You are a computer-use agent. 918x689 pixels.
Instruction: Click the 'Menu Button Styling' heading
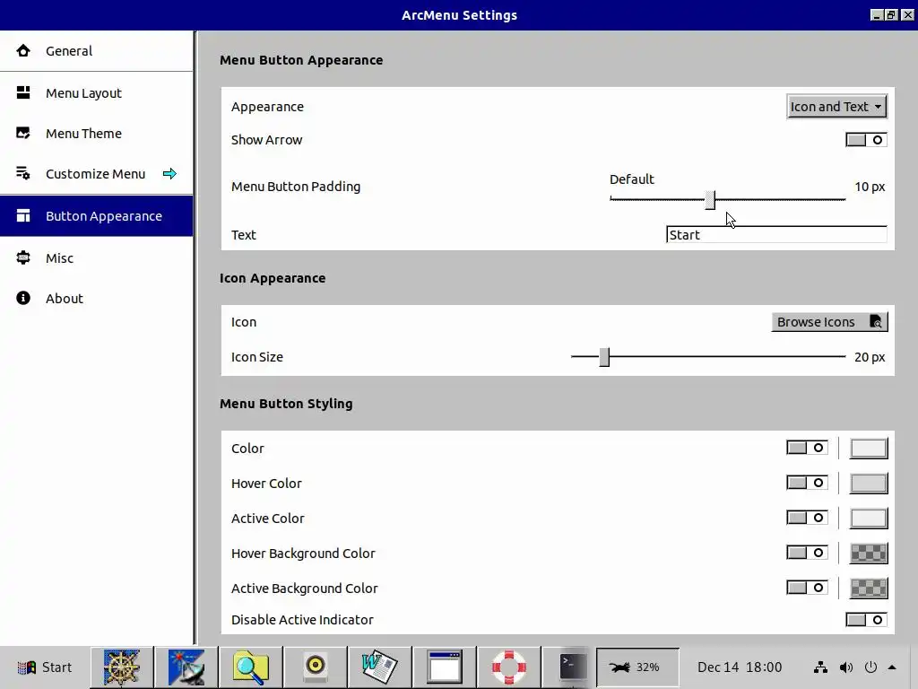(286, 404)
